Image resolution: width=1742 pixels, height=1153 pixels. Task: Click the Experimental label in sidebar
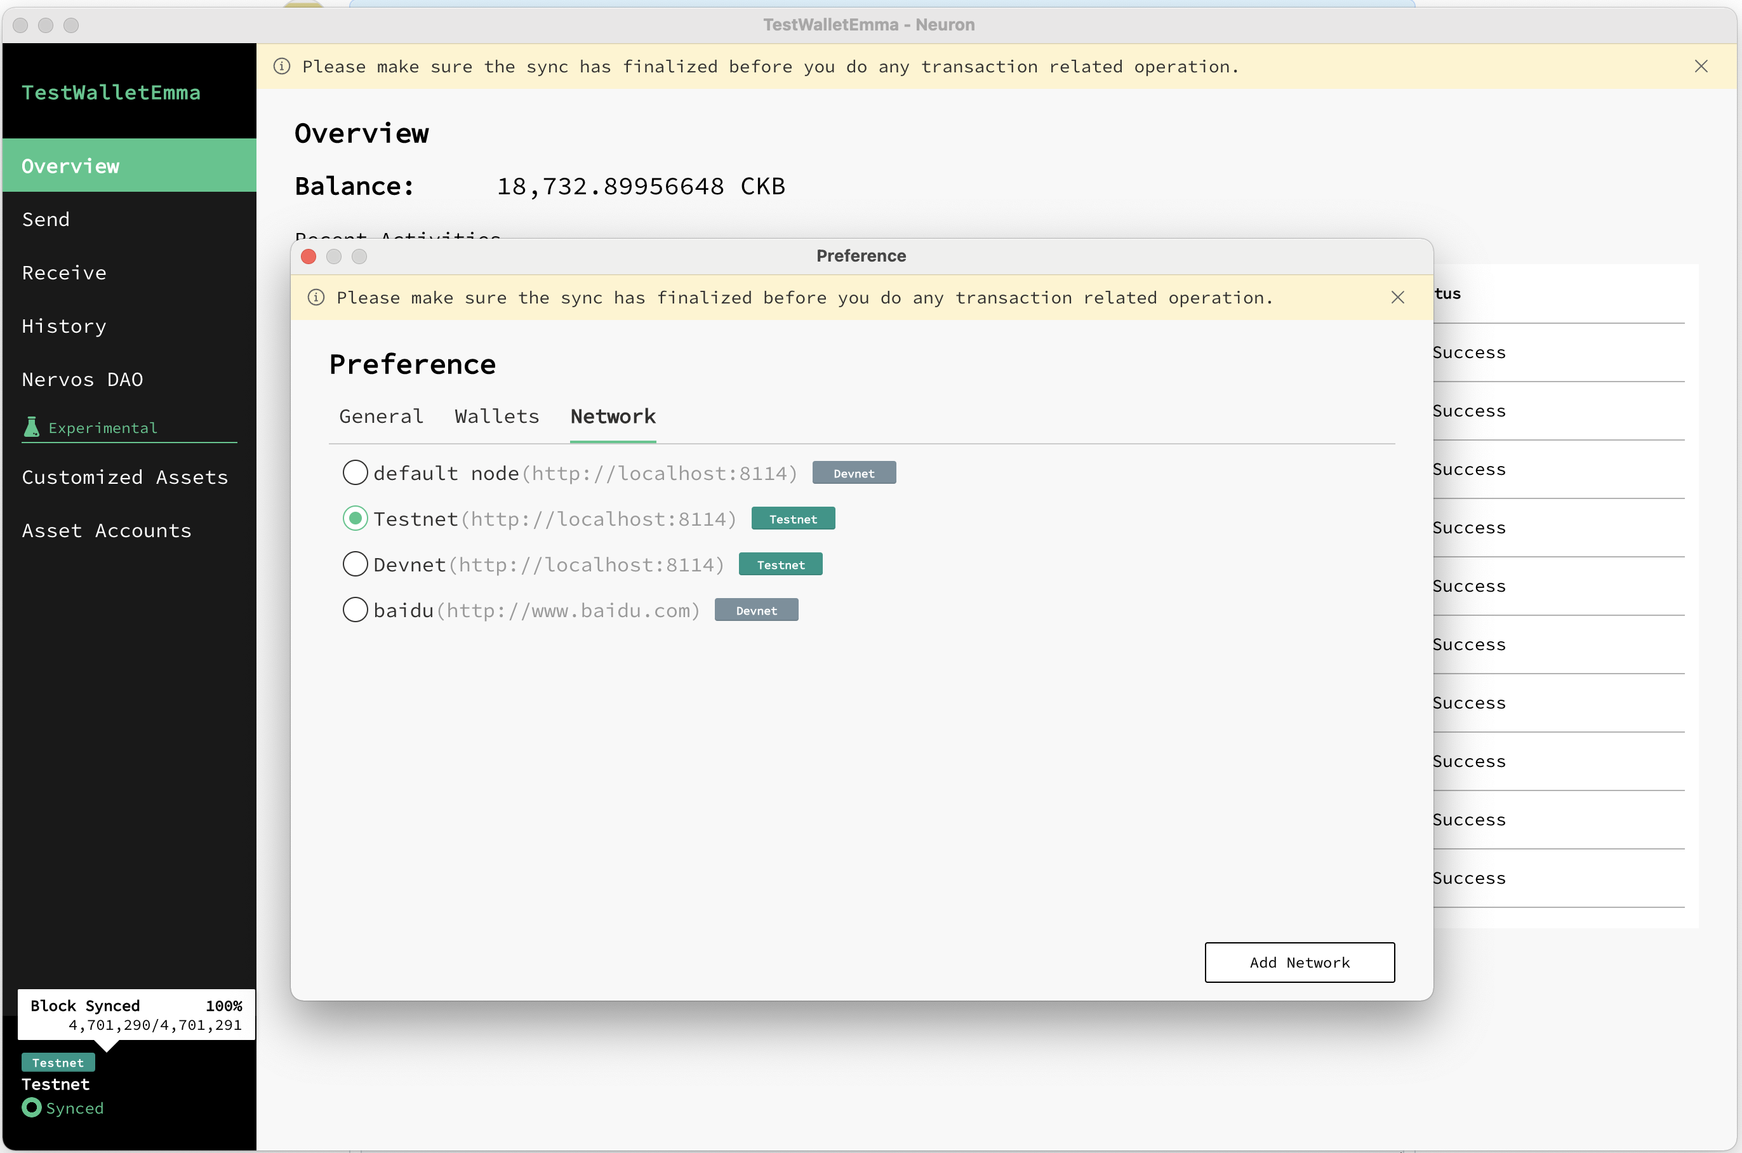point(103,427)
